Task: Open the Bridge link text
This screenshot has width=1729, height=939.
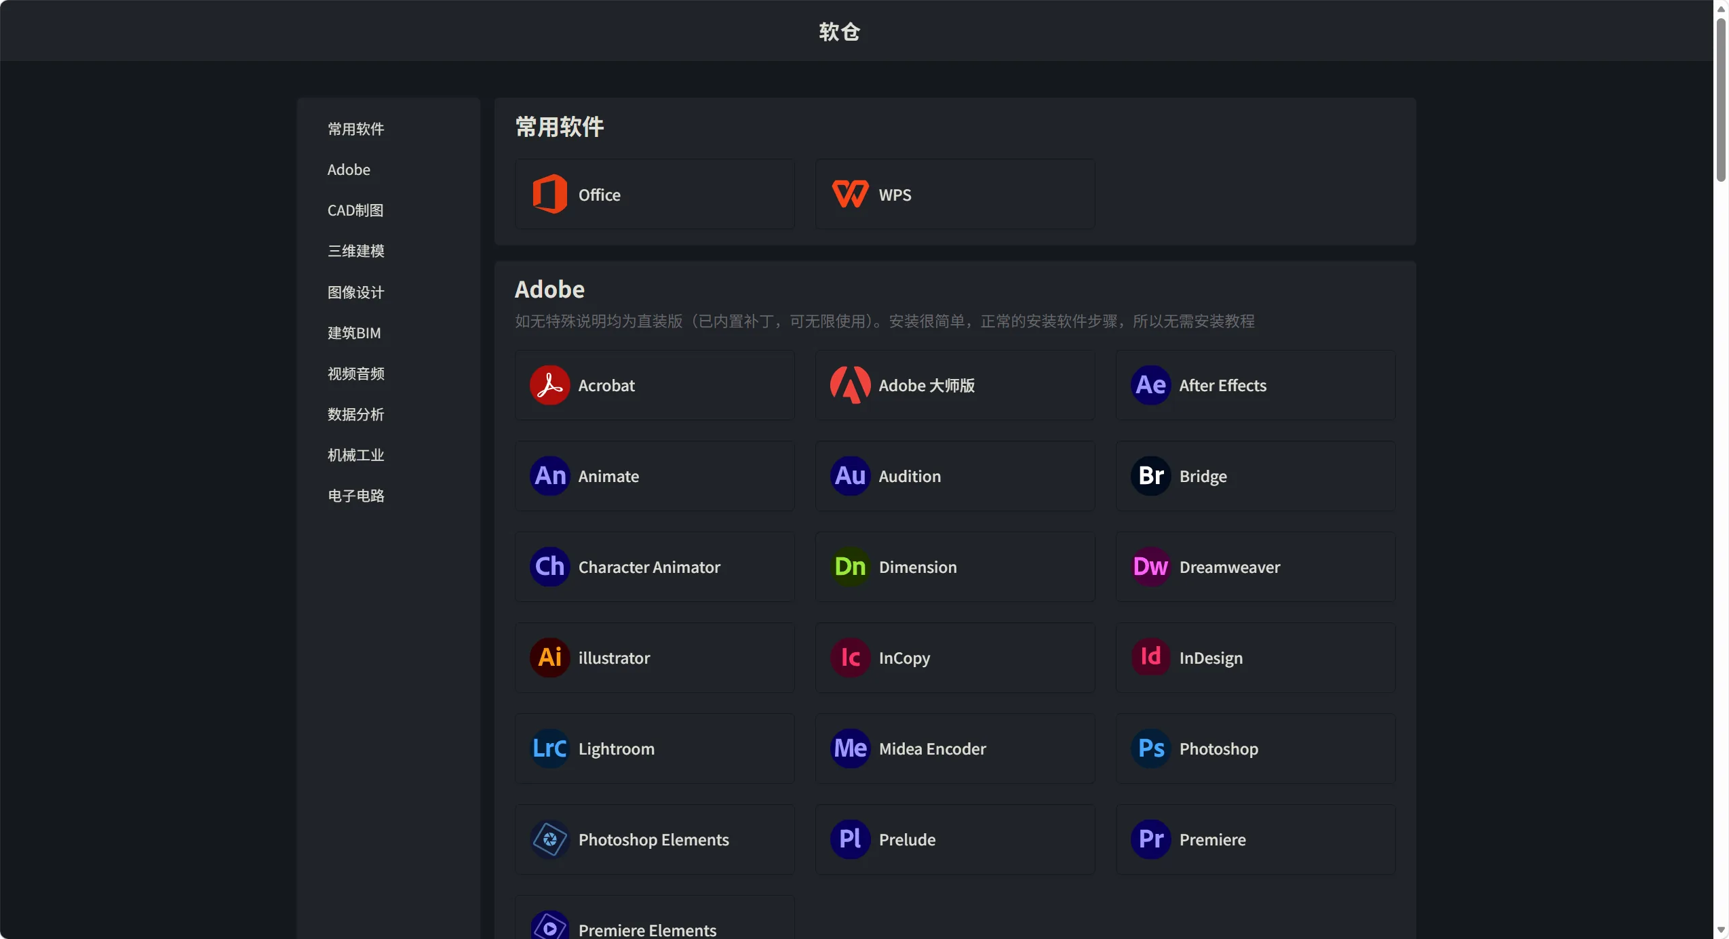Action: 1203,476
